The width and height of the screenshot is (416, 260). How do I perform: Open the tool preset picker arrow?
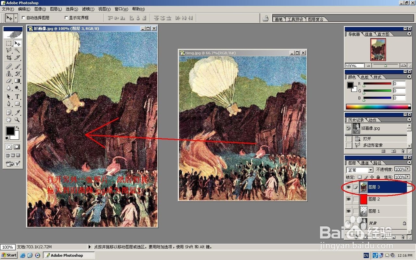(16, 18)
